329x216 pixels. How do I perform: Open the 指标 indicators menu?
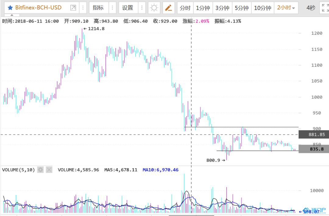click(x=98, y=8)
